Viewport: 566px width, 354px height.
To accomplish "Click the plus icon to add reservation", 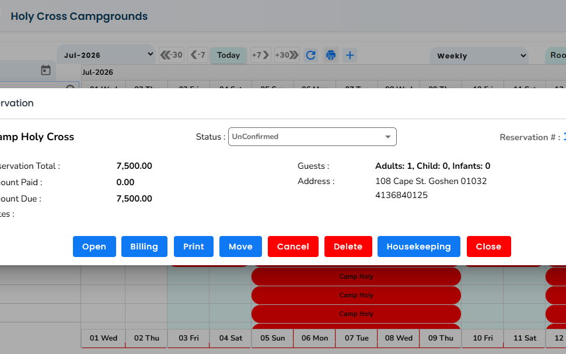I will point(350,55).
